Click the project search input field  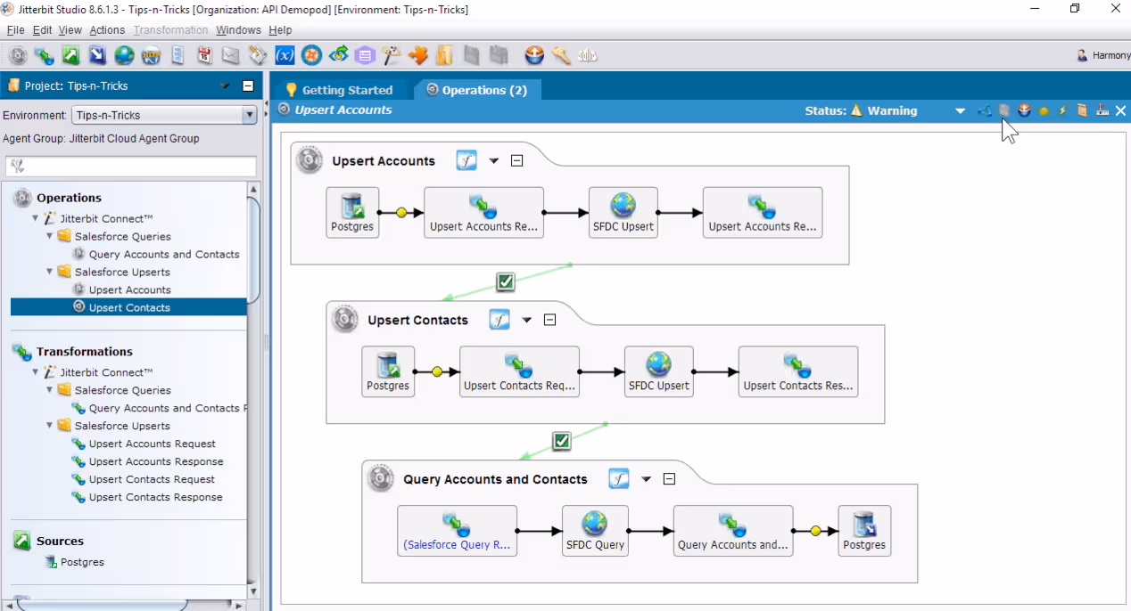pyautogui.click(x=131, y=167)
